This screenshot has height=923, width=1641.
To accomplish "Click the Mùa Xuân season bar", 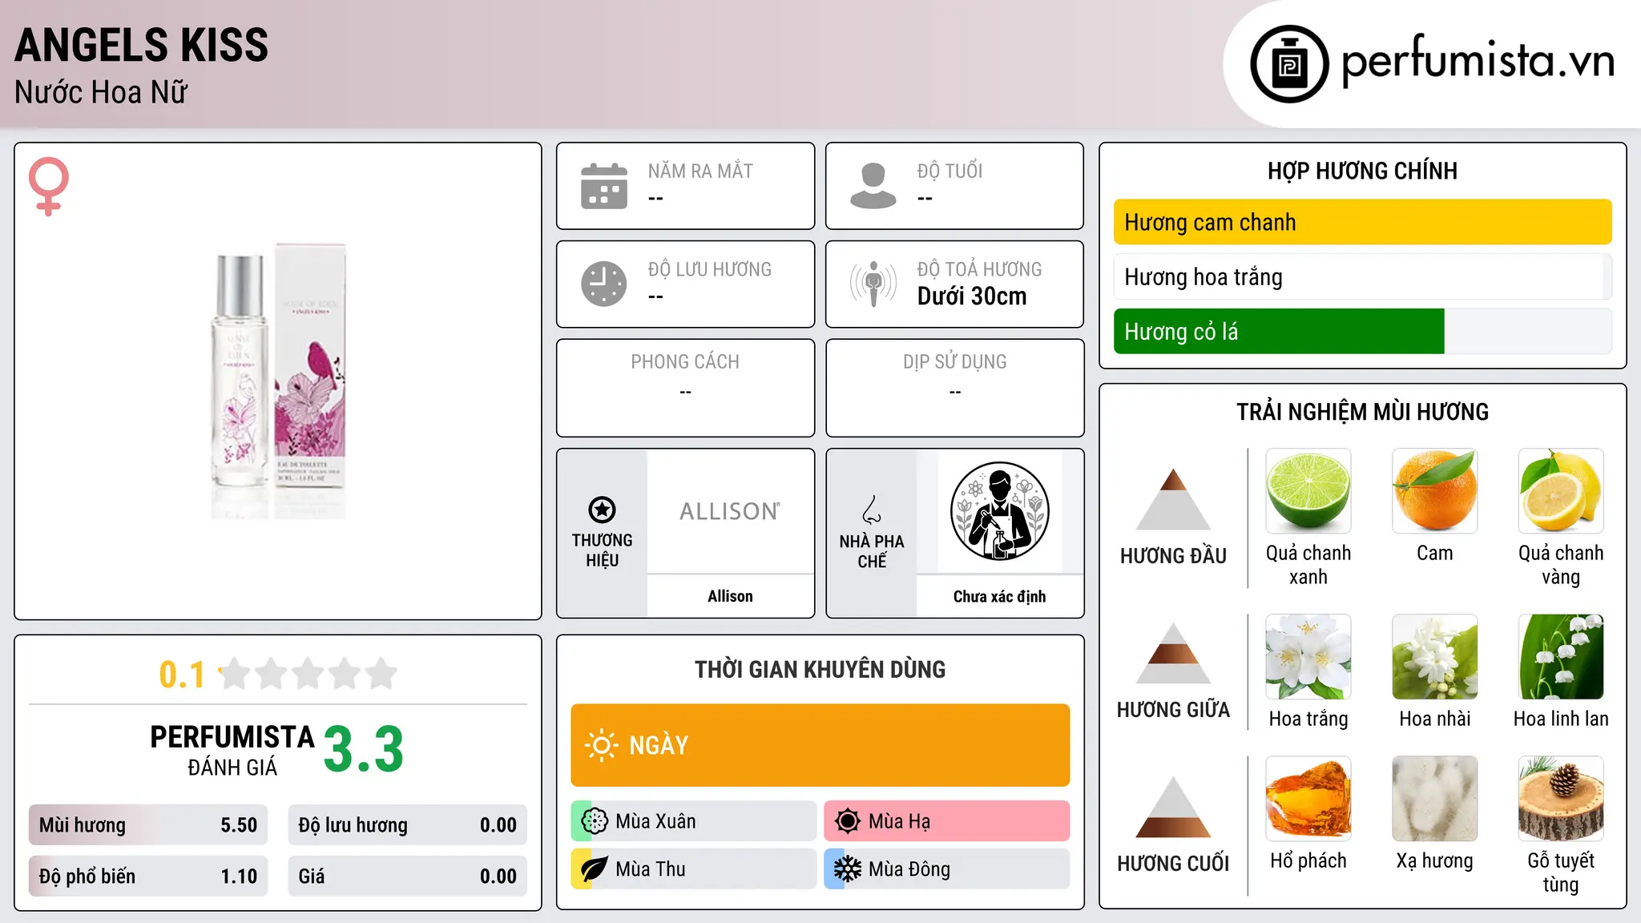I will (693, 821).
